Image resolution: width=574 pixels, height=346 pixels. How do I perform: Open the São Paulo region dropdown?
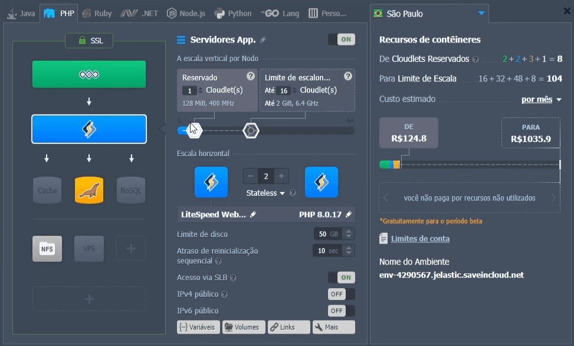481,13
